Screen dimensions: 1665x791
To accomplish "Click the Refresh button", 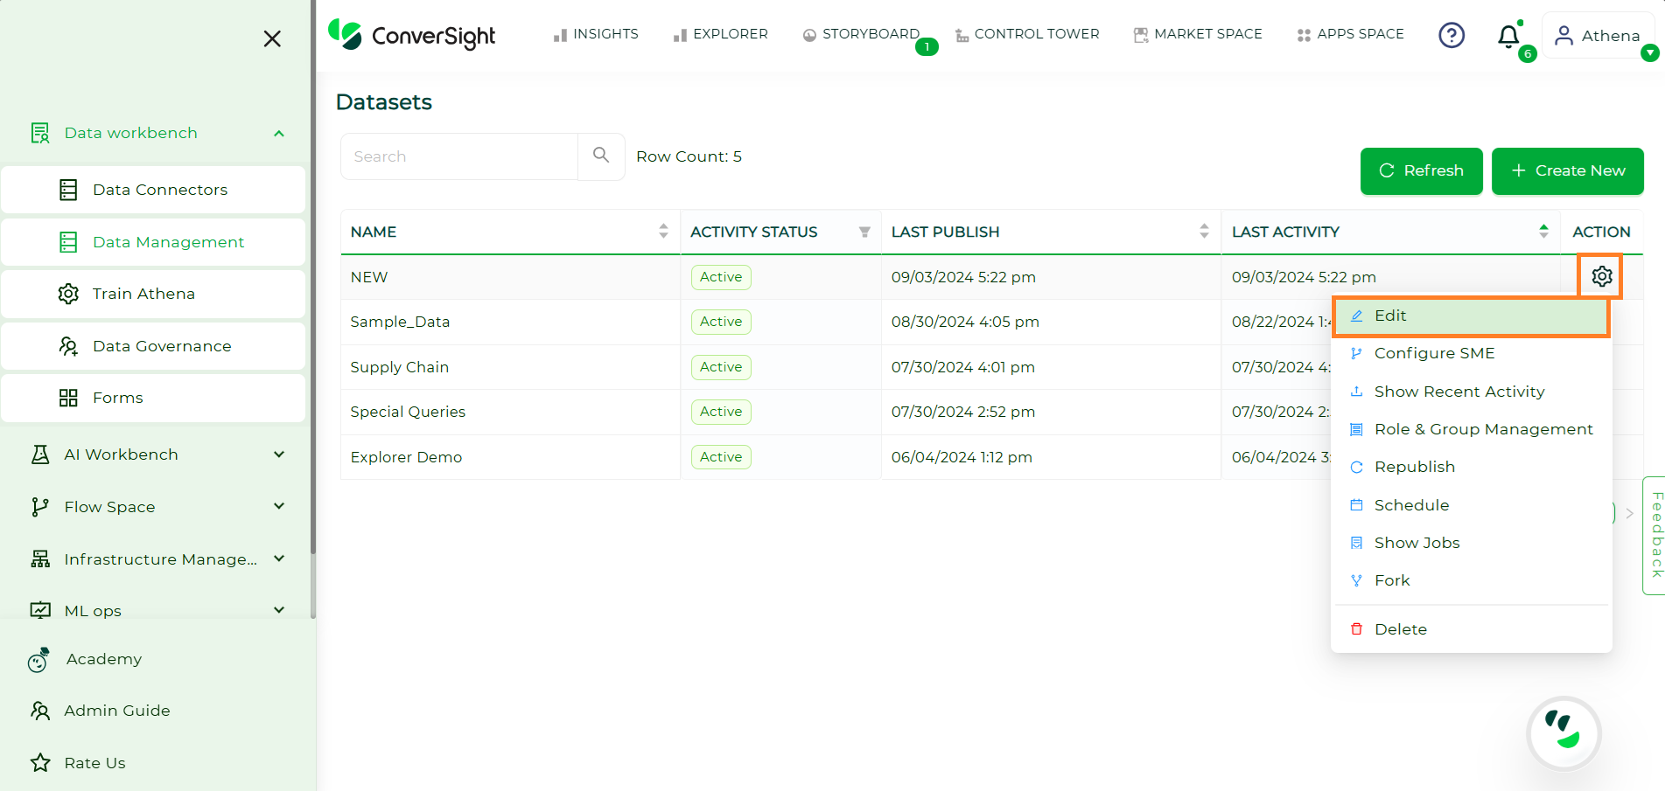I will click(x=1421, y=170).
